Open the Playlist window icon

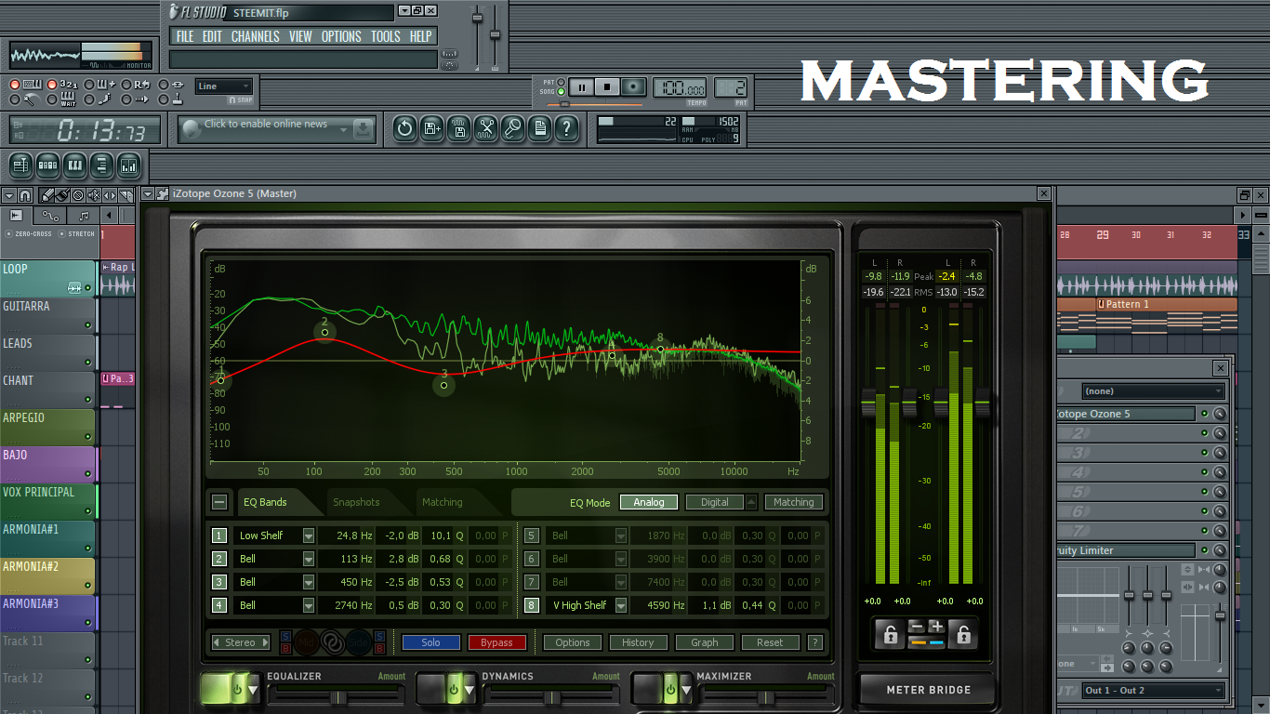click(21, 166)
